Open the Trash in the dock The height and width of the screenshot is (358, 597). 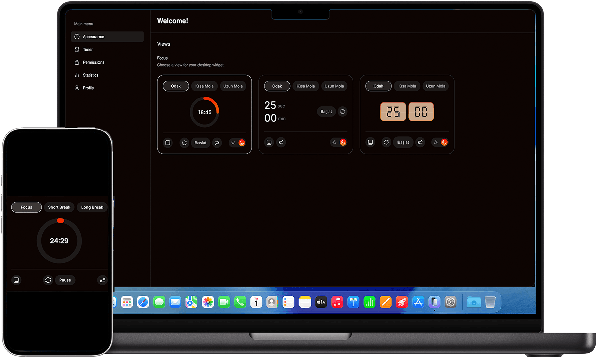coord(490,302)
